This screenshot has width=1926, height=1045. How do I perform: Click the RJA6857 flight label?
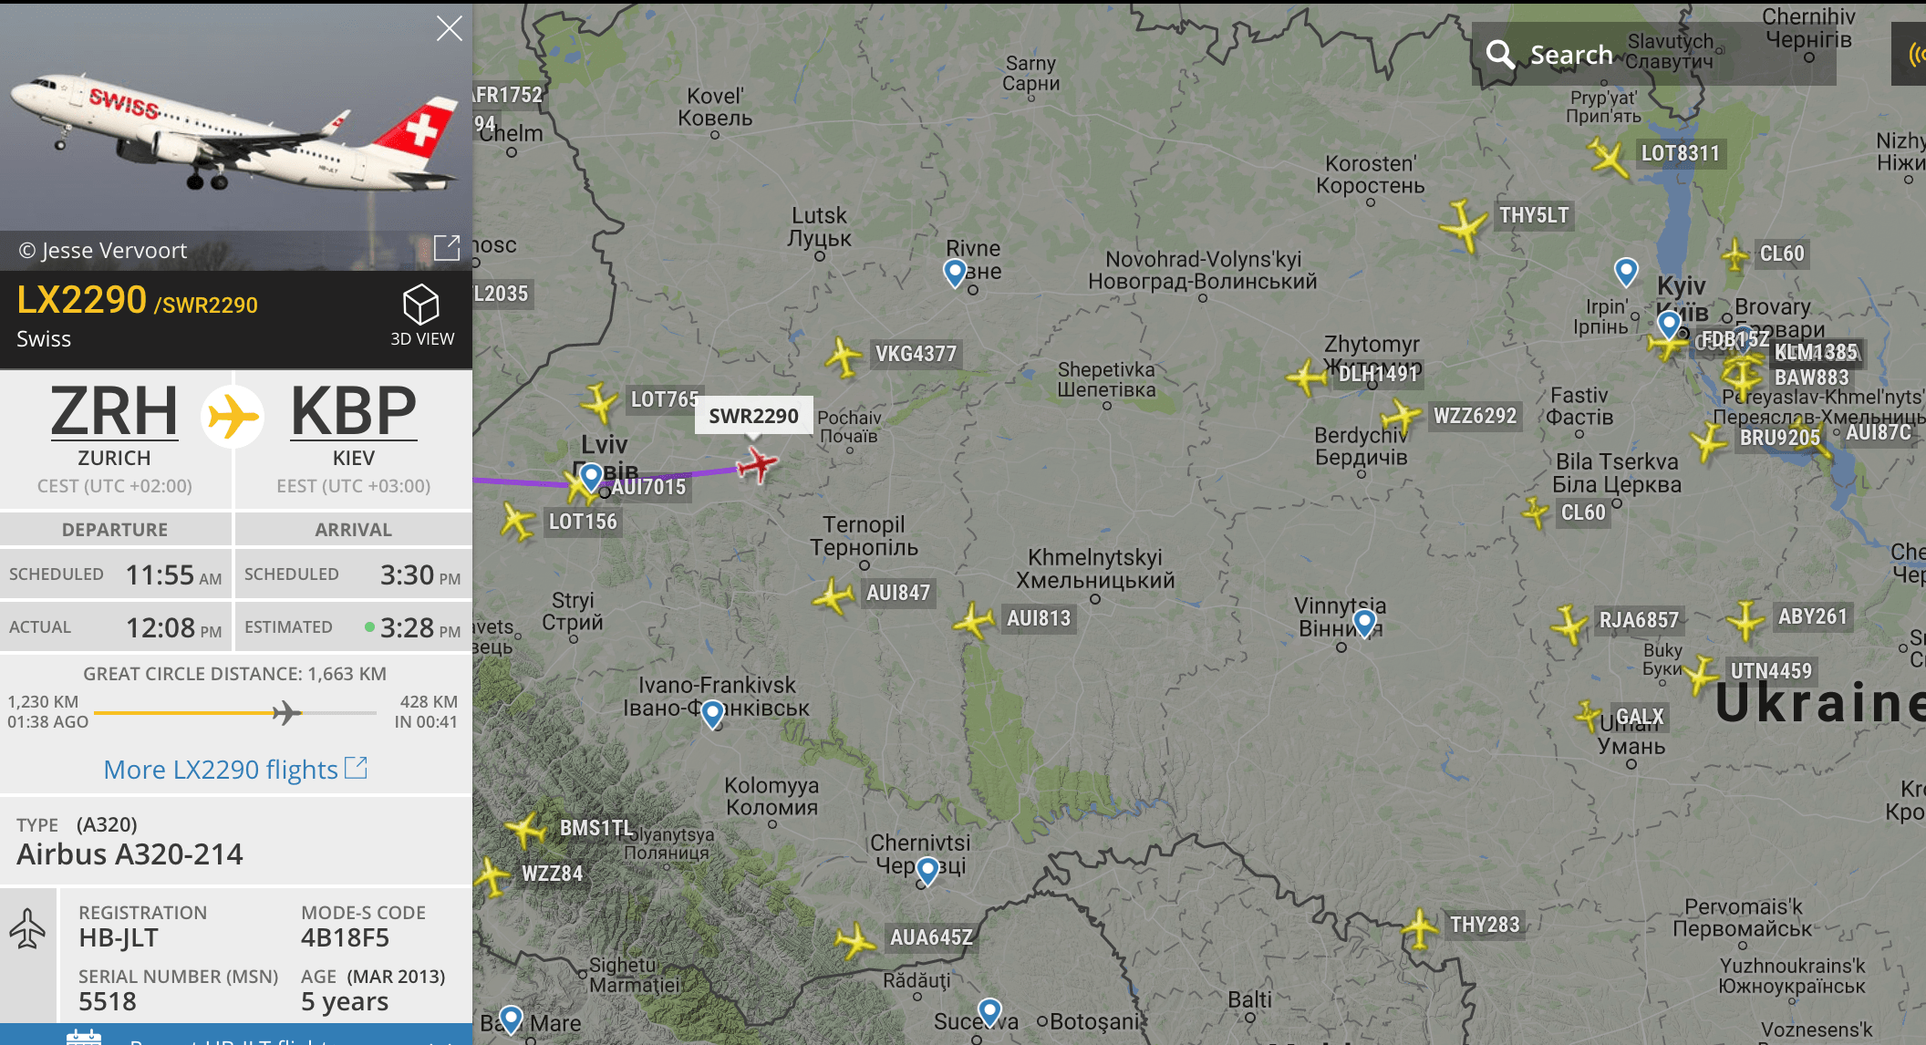tap(1639, 620)
